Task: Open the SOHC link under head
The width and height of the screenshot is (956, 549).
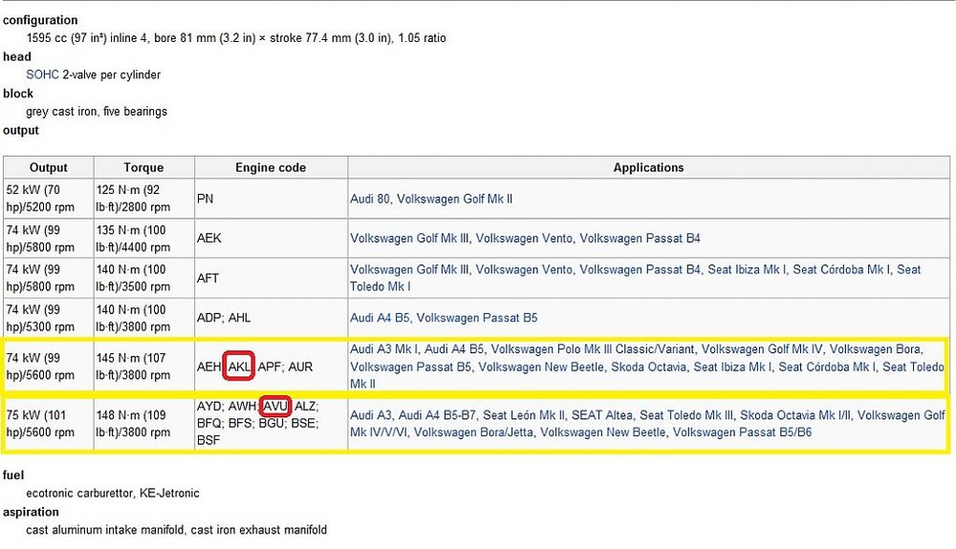Action: 43,74
